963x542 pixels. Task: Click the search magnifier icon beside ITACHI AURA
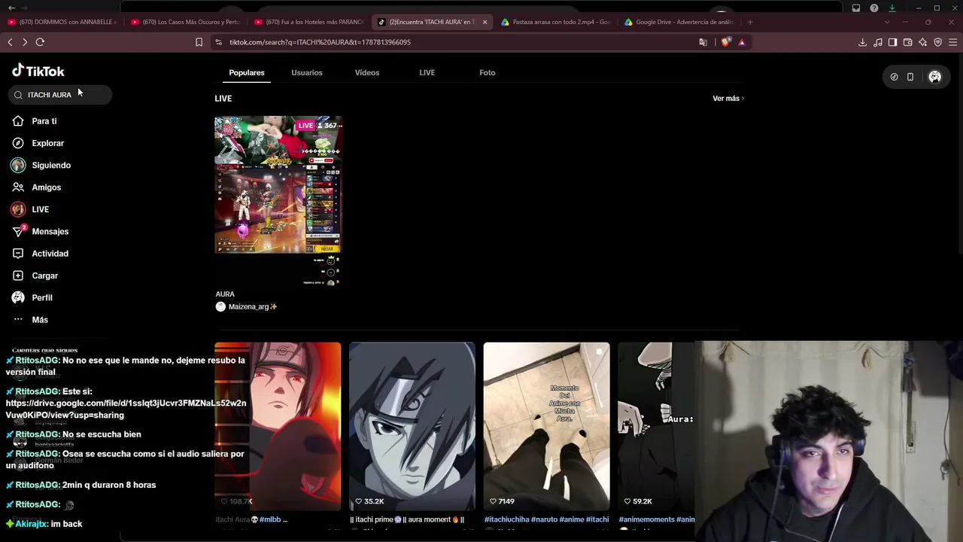[x=18, y=95]
